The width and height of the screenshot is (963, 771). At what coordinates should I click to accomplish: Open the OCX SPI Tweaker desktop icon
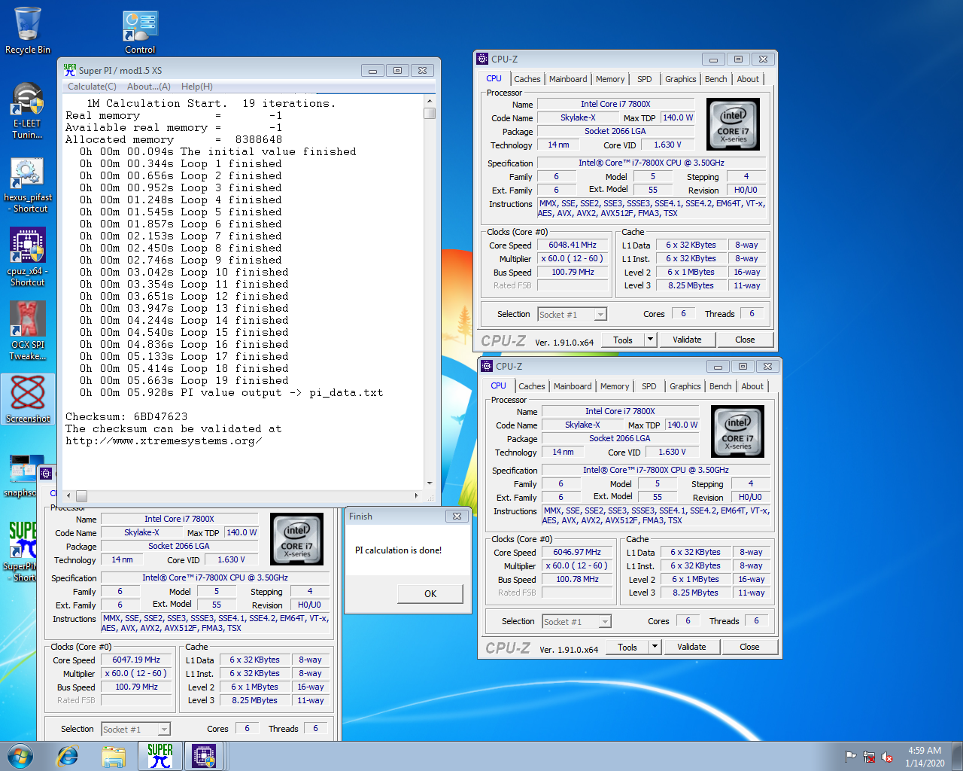pyautogui.click(x=28, y=331)
